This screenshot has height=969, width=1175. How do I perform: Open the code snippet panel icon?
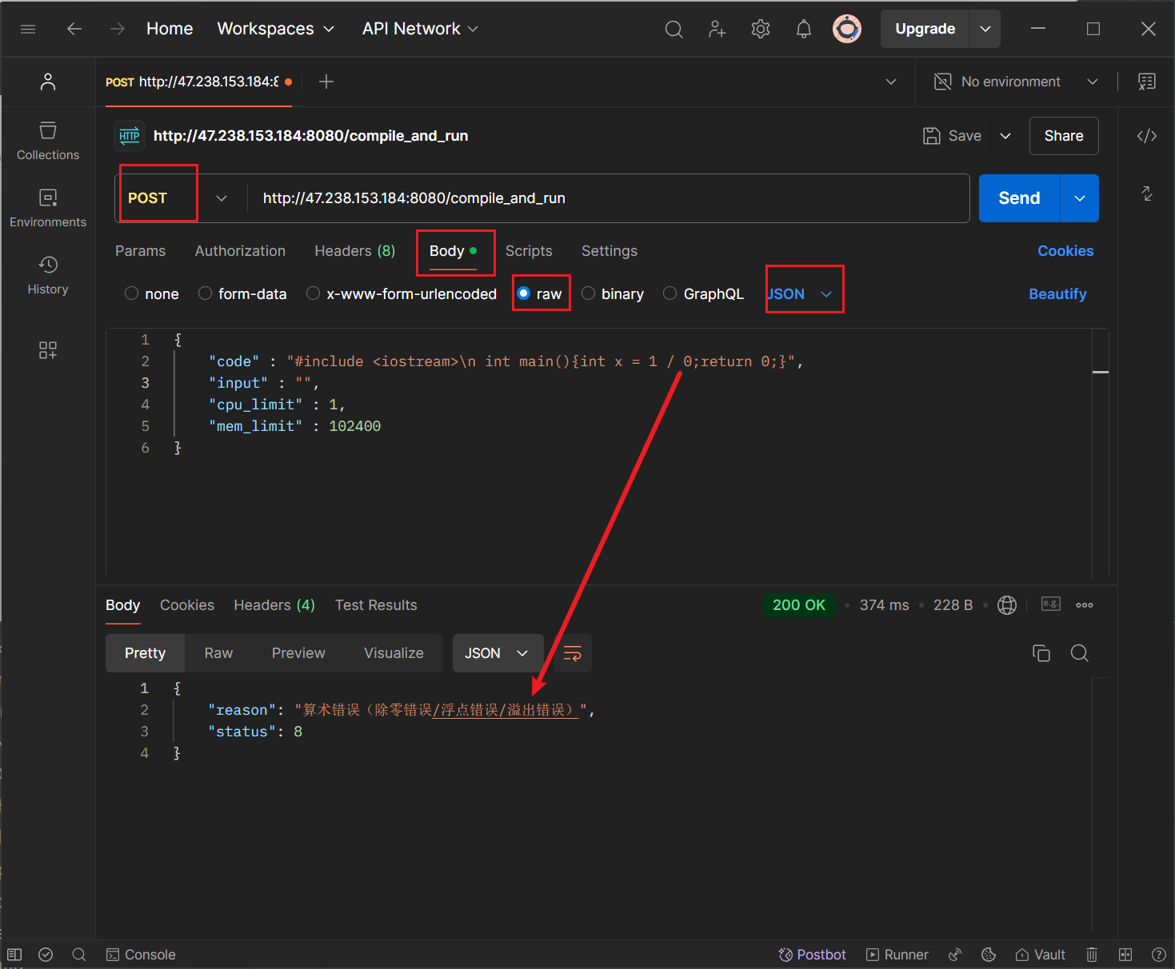click(1146, 136)
